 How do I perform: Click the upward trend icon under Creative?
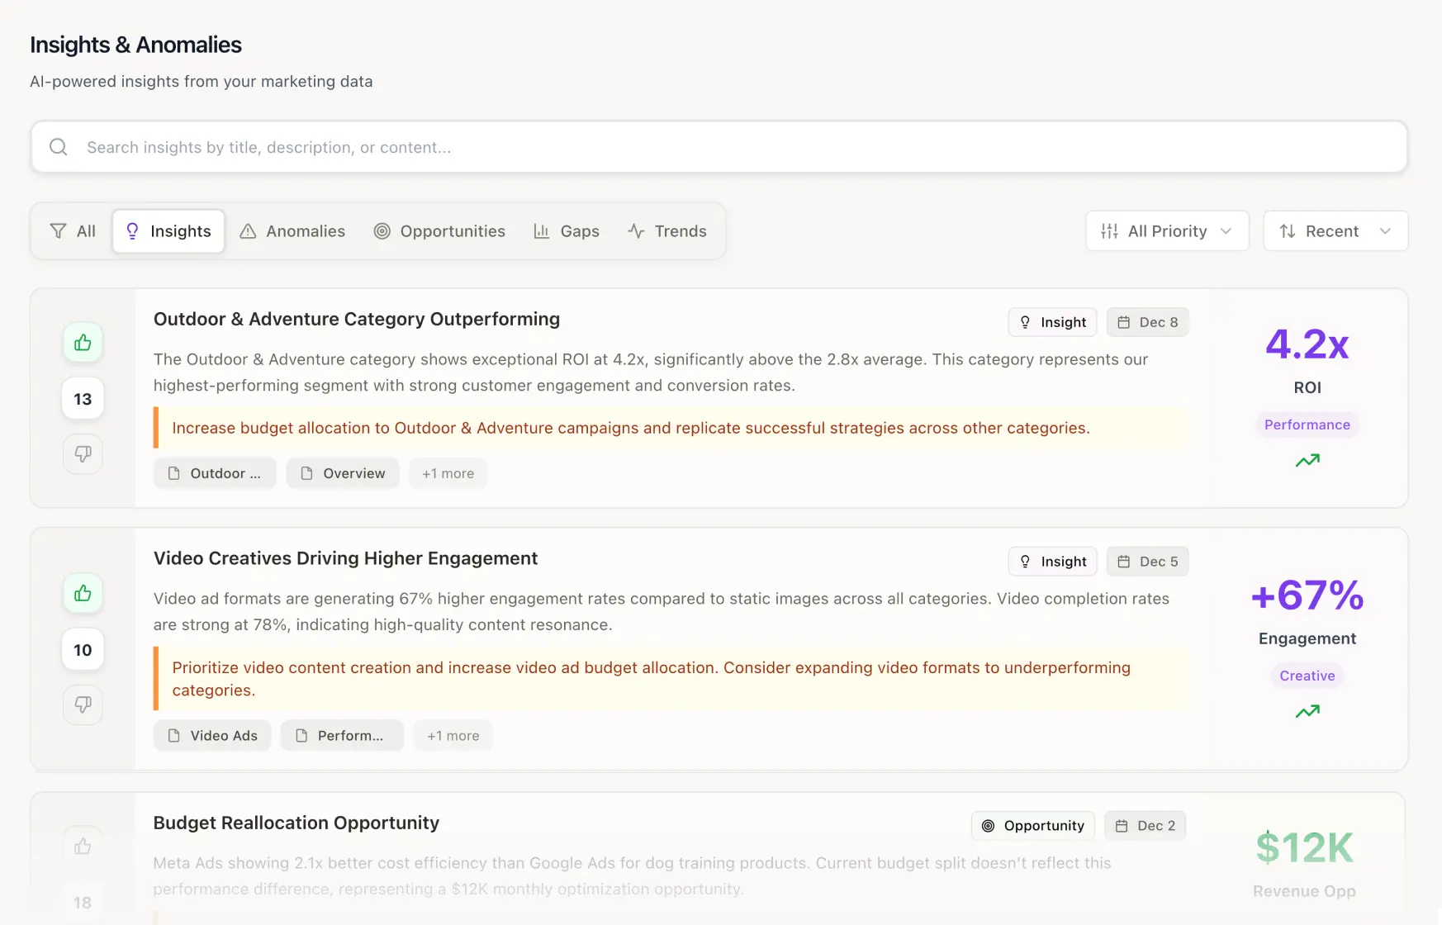click(x=1307, y=712)
